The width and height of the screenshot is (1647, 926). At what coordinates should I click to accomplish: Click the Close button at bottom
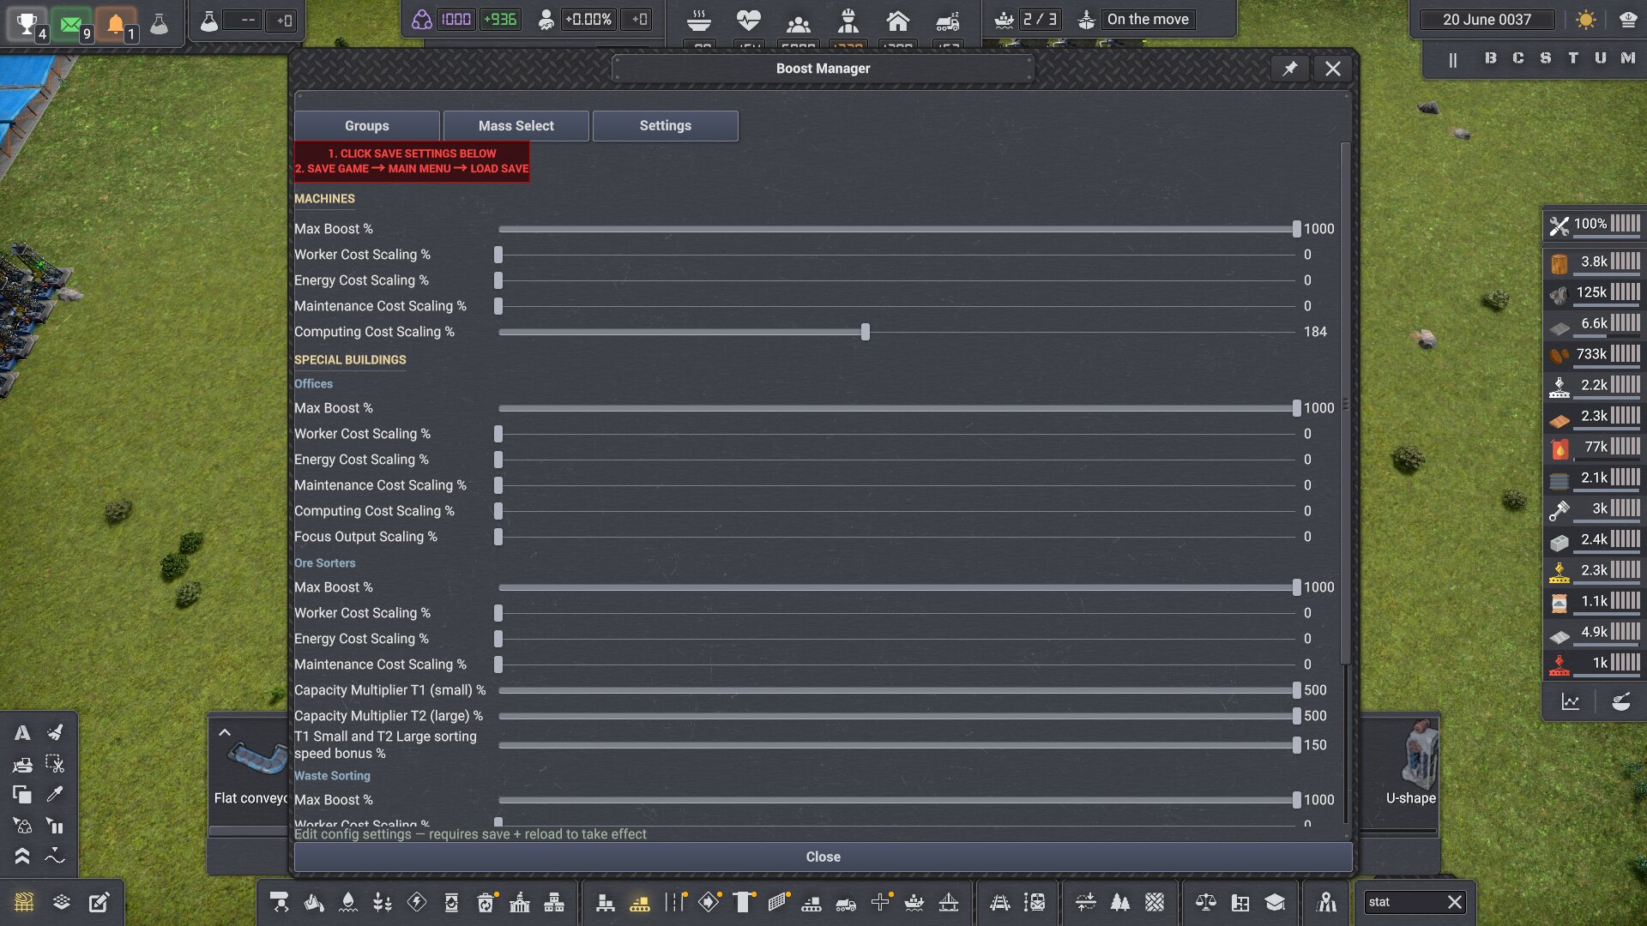point(823,857)
